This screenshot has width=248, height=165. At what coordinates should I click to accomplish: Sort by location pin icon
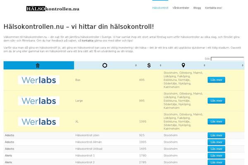[x=183, y=65]
